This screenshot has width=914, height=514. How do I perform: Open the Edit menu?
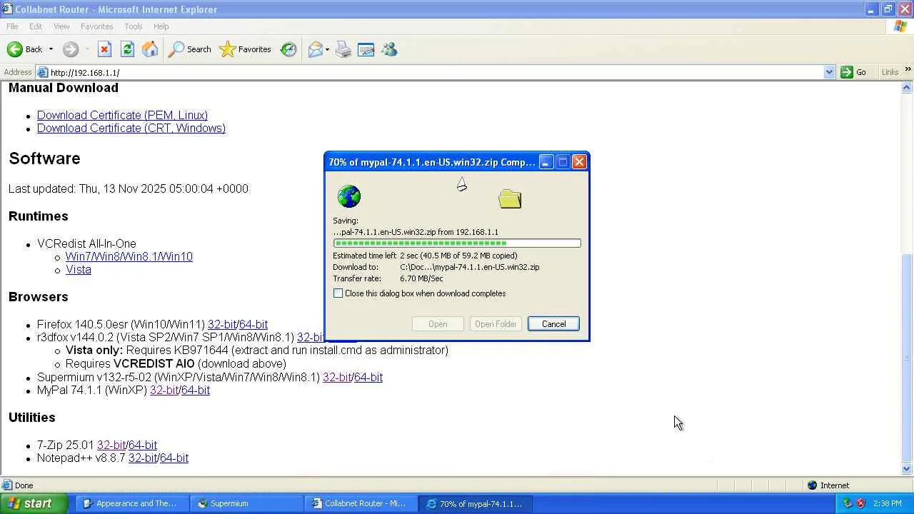click(36, 26)
